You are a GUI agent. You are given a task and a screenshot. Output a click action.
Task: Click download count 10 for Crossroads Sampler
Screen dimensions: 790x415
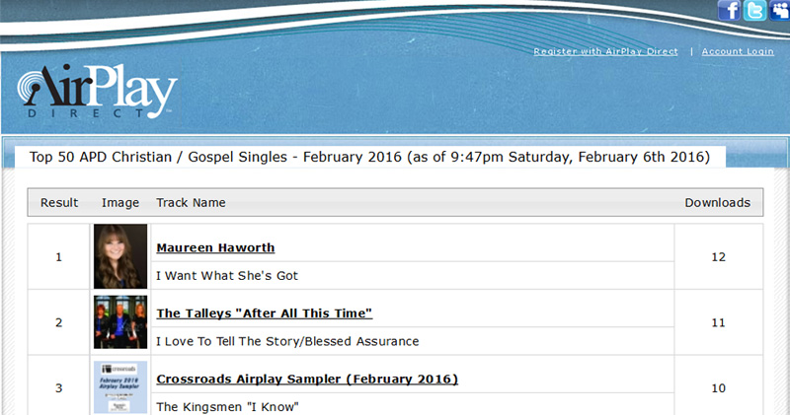pyautogui.click(x=719, y=388)
